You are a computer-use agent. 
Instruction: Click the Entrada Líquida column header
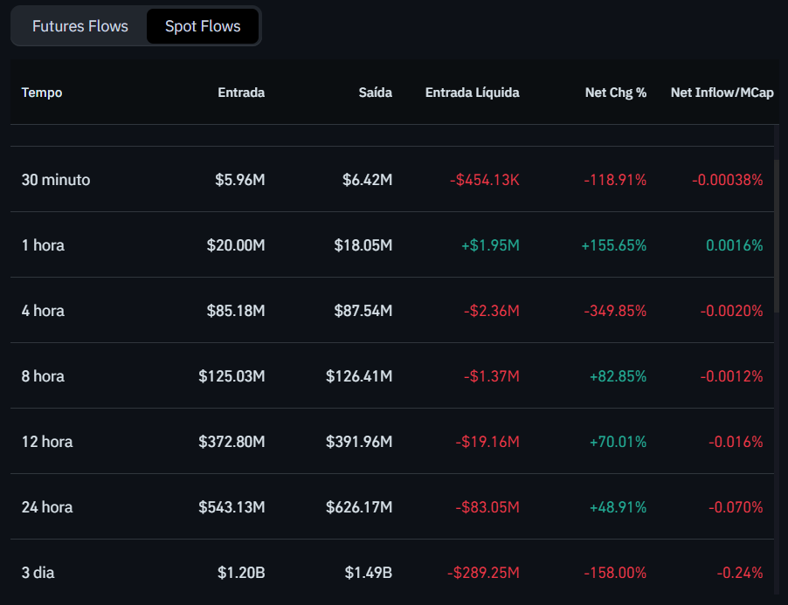point(472,93)
